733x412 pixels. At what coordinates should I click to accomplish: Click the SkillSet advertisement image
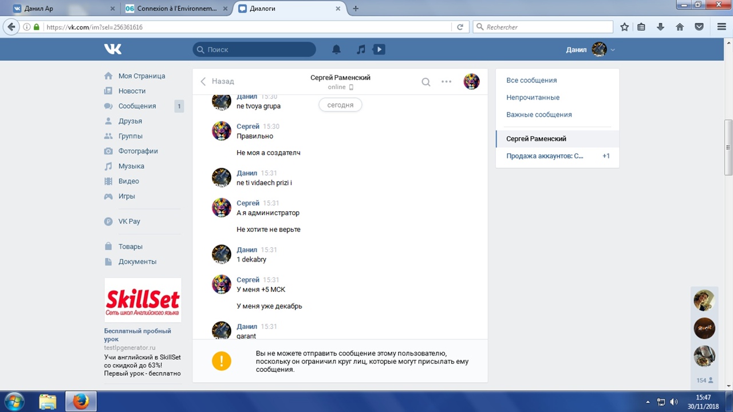coord(143,300)
